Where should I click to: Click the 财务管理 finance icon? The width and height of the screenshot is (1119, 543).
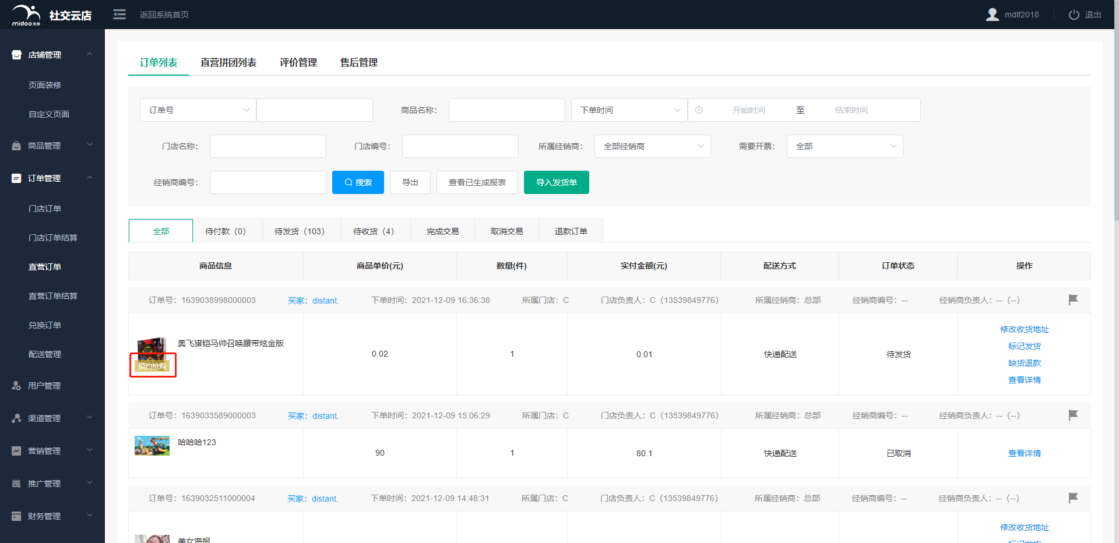click(x=16, y=516)
